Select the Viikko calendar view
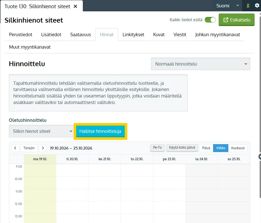261x223 pixels. point(221,148)
